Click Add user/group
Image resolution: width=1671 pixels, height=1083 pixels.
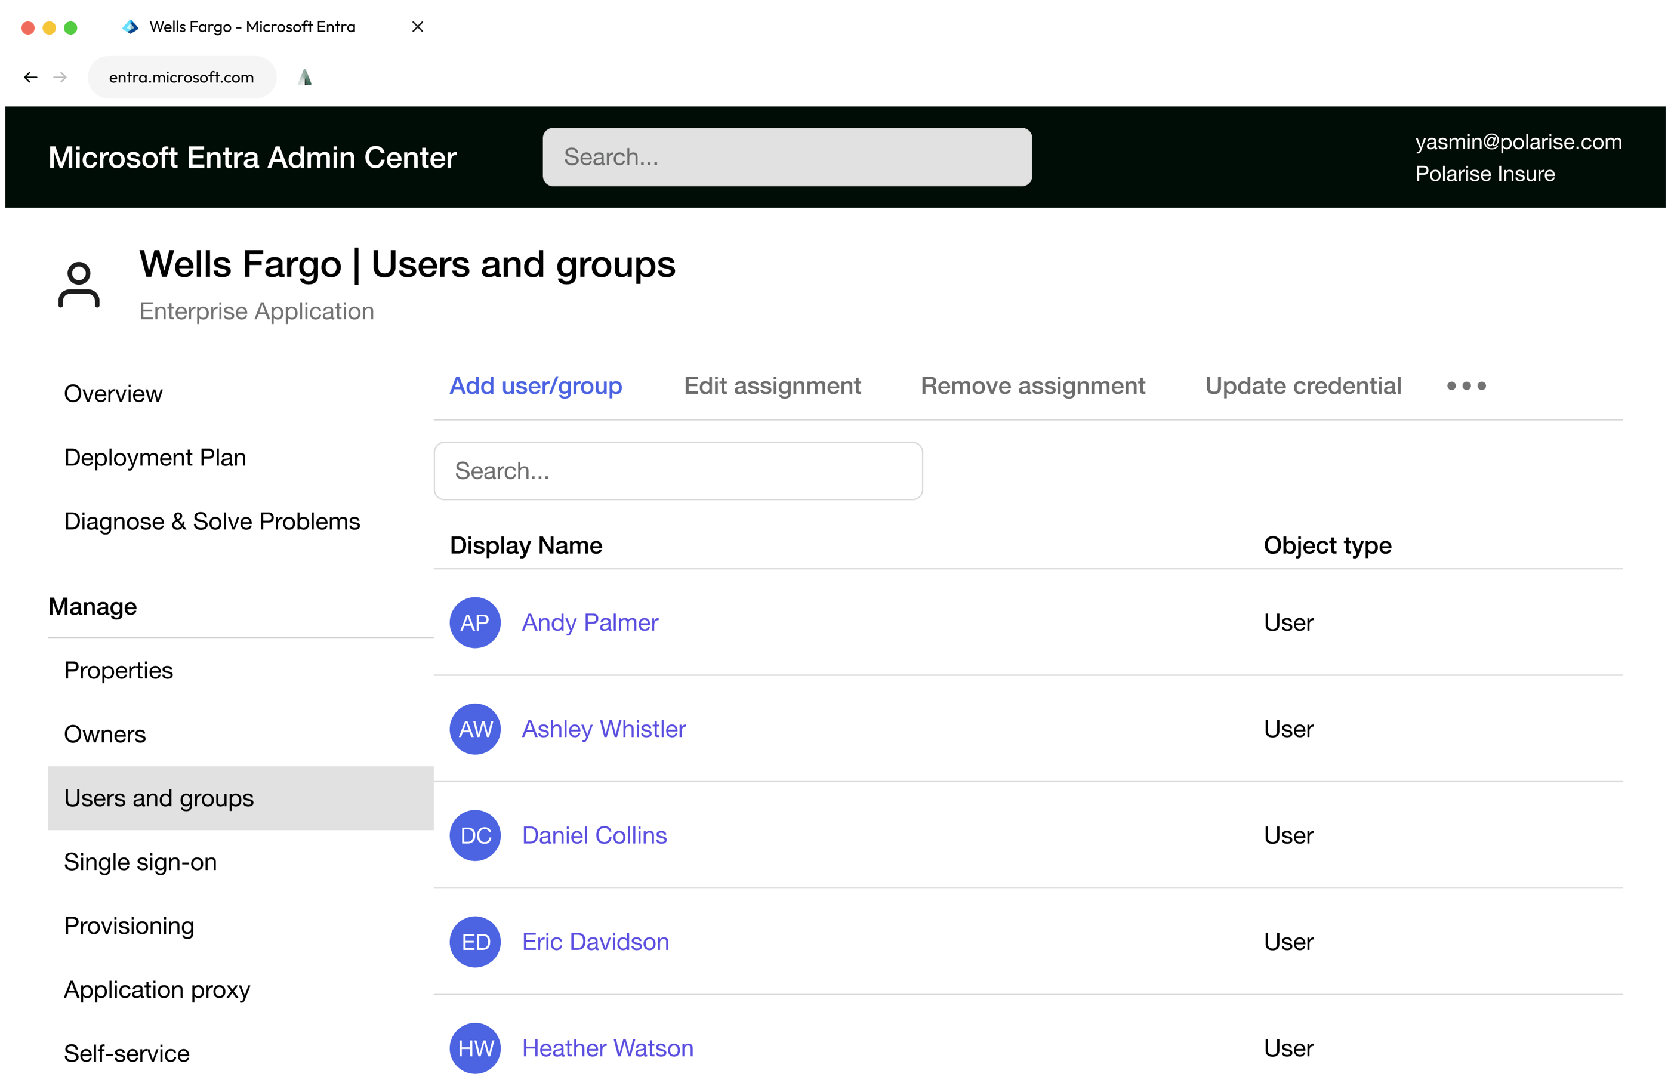click(536, 385)
